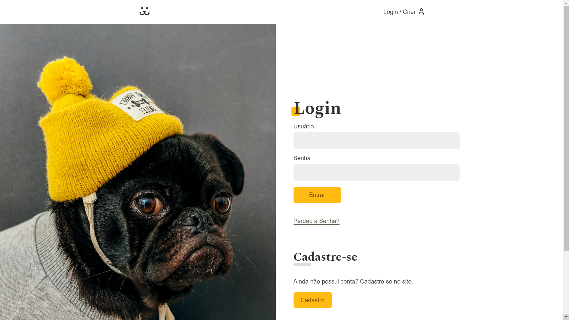Image resolution: width=569 pixels, height=320 pixels.
Task: Open the Perdeu a Senha? link
Action: click(316, 221)
